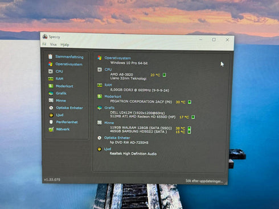Open Sammanfattning section label
Screen dimensions: 279x209
[x=69, y=57]
